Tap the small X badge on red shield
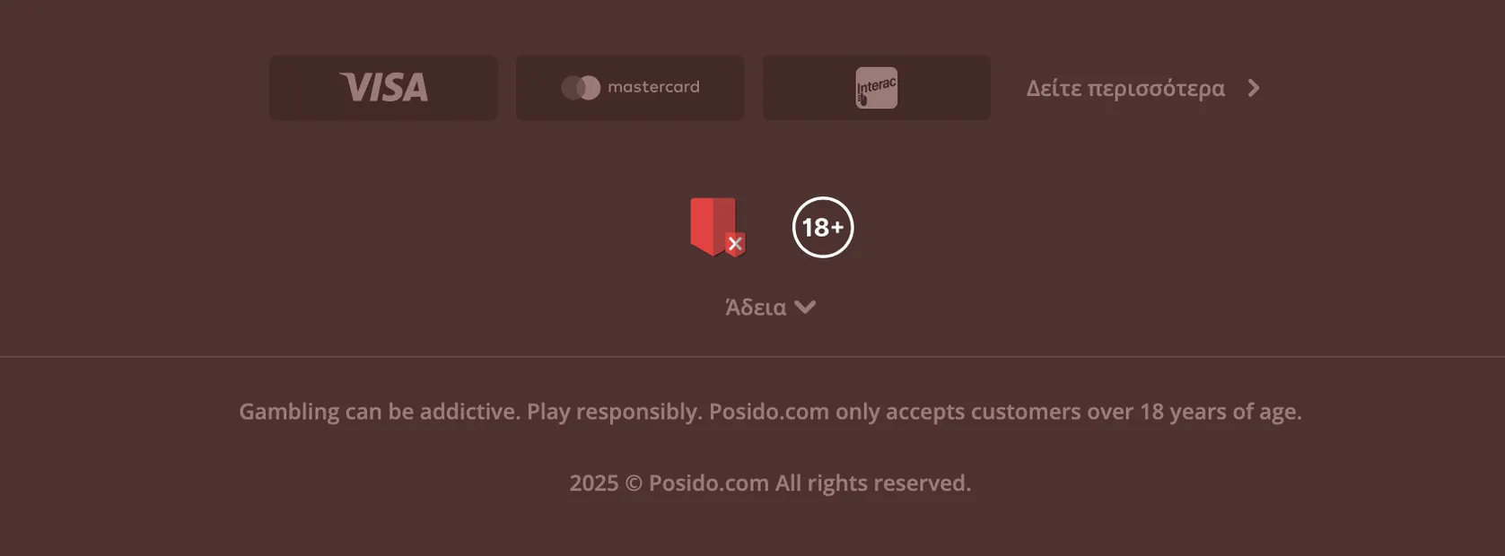The image size is (1505, 556). [x=735, y=243]
